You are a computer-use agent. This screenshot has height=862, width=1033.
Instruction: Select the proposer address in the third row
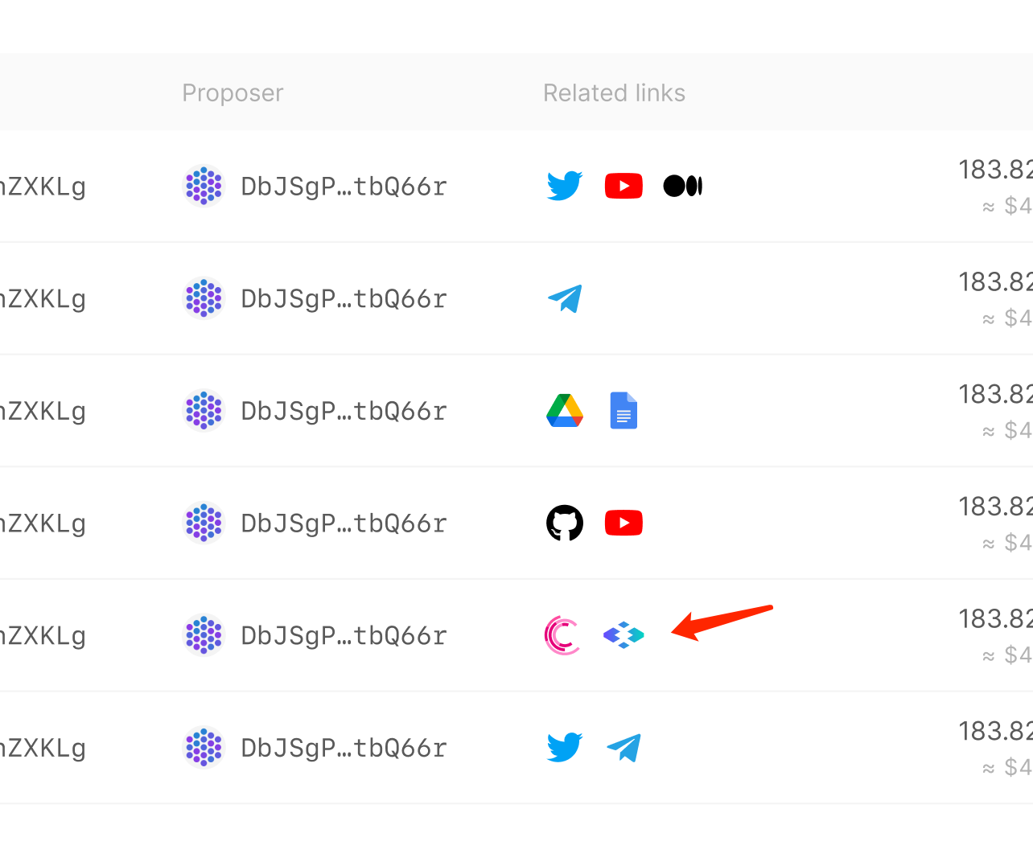pyautogui.click(x=344, y=410)
